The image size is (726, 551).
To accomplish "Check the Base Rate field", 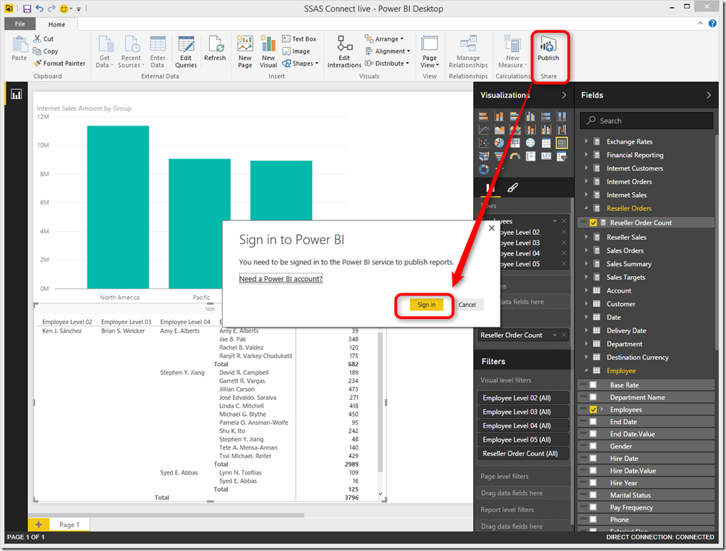I will coord(593,385).
